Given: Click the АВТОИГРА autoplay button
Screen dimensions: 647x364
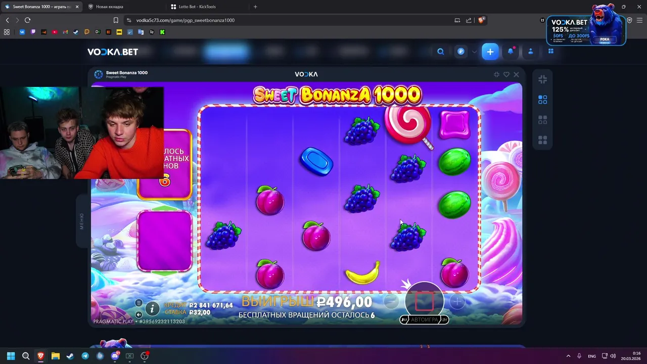Looking at the screenshot, I should pos(424,320).
